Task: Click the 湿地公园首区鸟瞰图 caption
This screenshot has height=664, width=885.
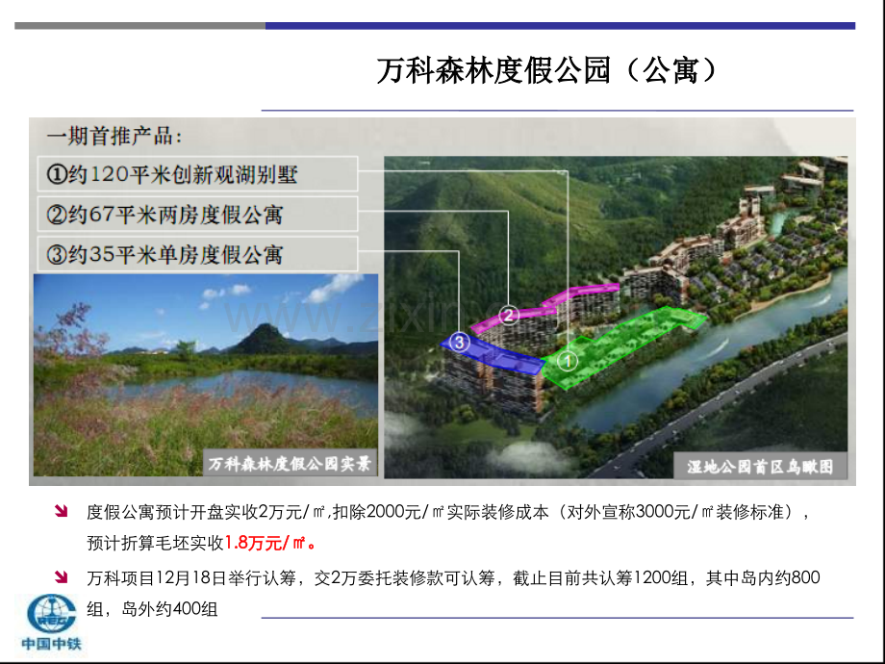Action: pyautogui.click(x=759, y=467)
